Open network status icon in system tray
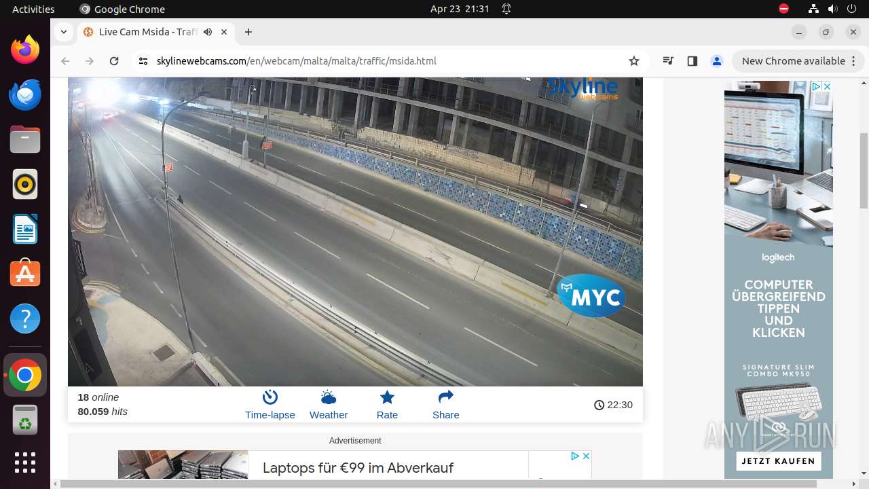869x489 pixels. click(x=814, y=9)
